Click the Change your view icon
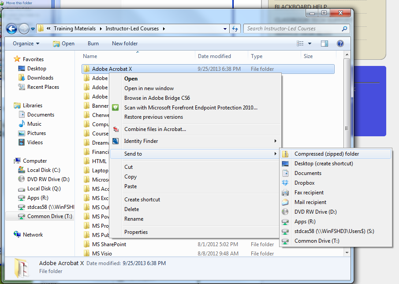Screen dimensions: 399x284 point(300,44)
